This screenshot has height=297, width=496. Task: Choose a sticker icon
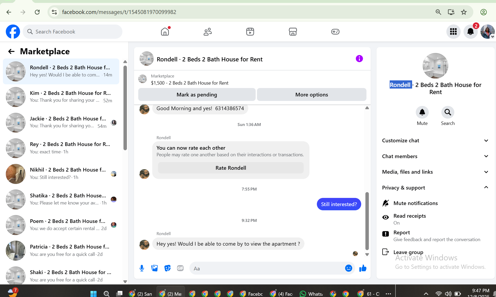click(168, 268)
